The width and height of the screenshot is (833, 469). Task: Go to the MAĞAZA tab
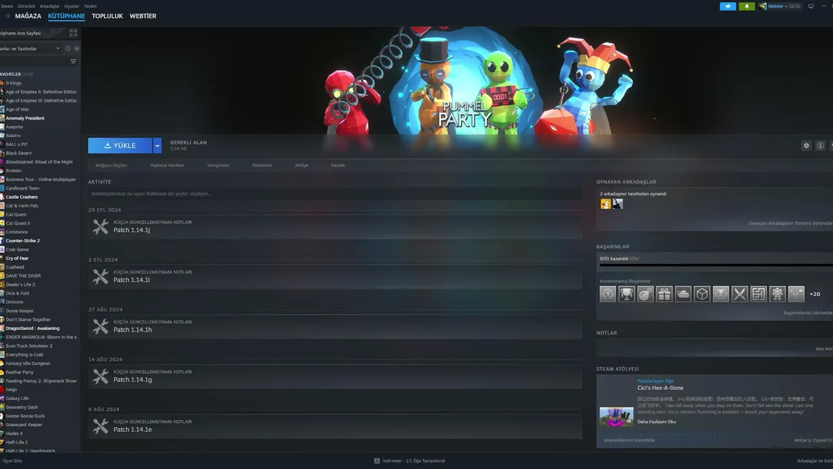tap(28, 16)
